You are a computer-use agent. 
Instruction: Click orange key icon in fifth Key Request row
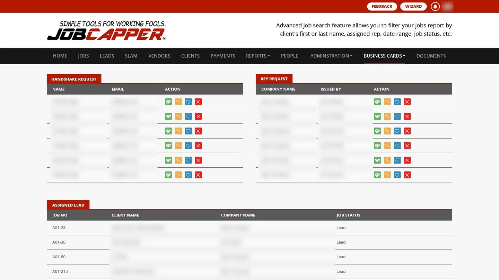coord(387,160)
